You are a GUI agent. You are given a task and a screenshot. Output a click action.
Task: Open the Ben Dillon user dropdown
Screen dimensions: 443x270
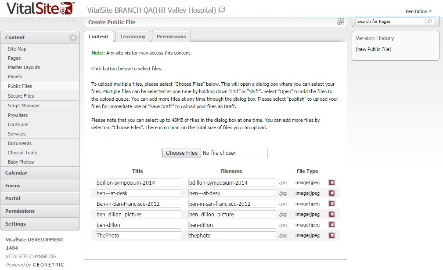click(418, 11)
